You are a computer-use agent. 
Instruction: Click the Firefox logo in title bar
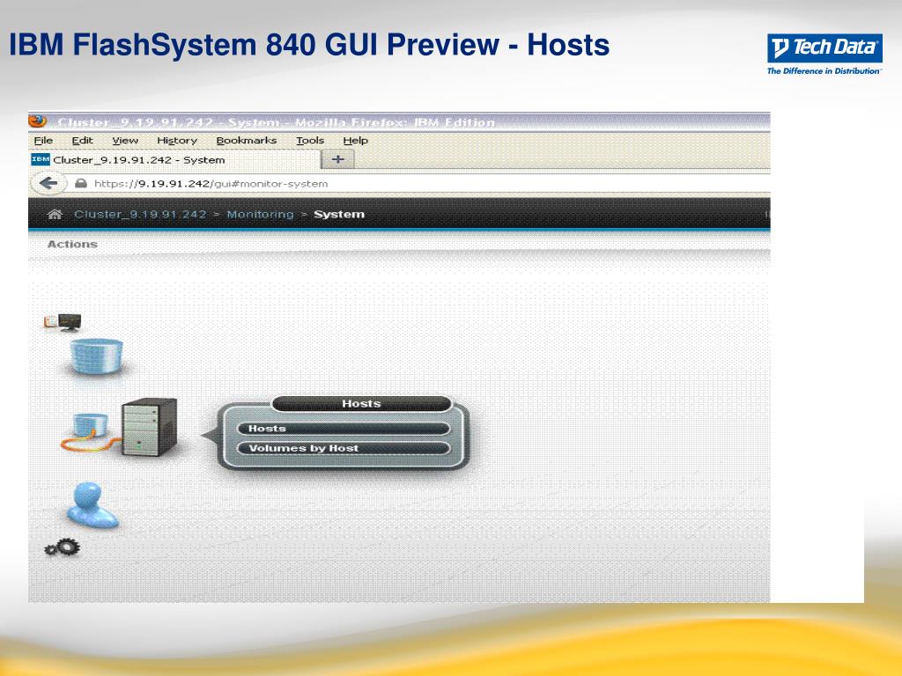coord(37,121)
